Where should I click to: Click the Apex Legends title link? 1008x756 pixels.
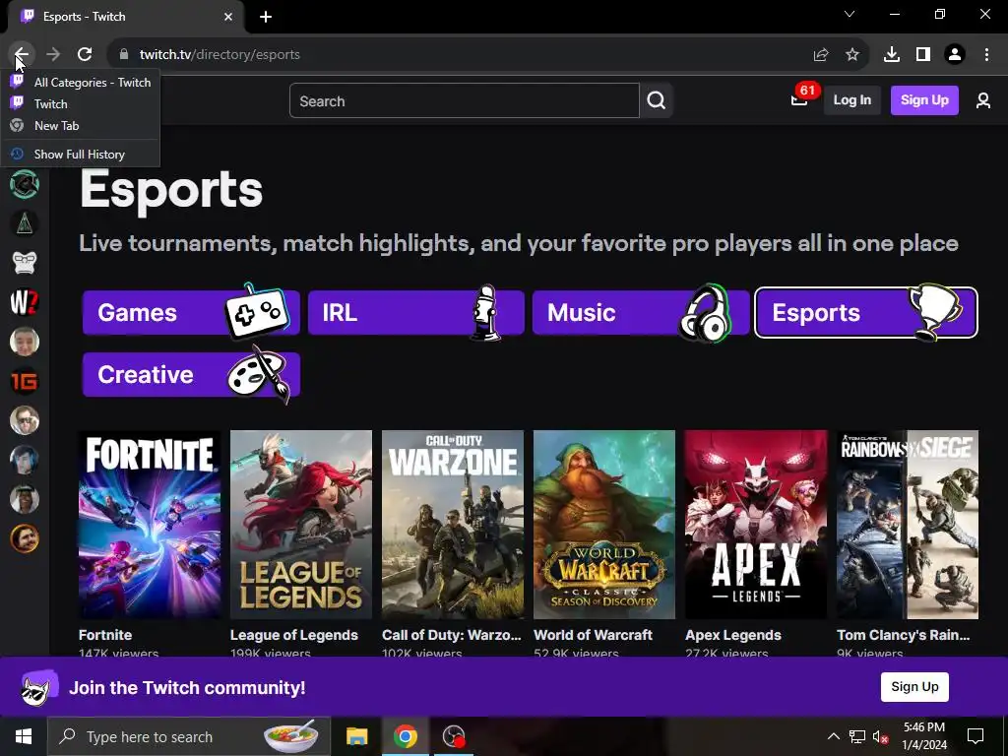tap(733, 635)
